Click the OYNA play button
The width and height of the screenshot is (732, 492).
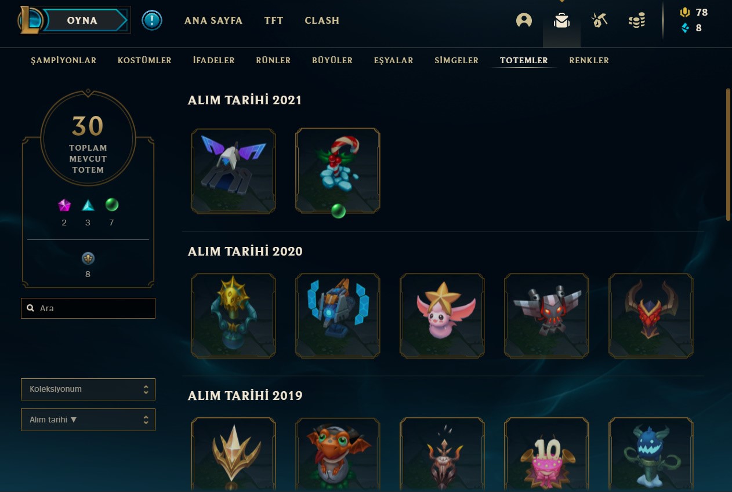(x=85, y=20)
